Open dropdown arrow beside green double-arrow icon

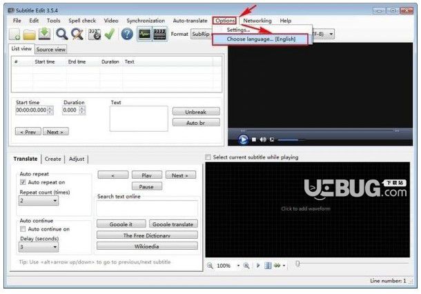[284, 266]
